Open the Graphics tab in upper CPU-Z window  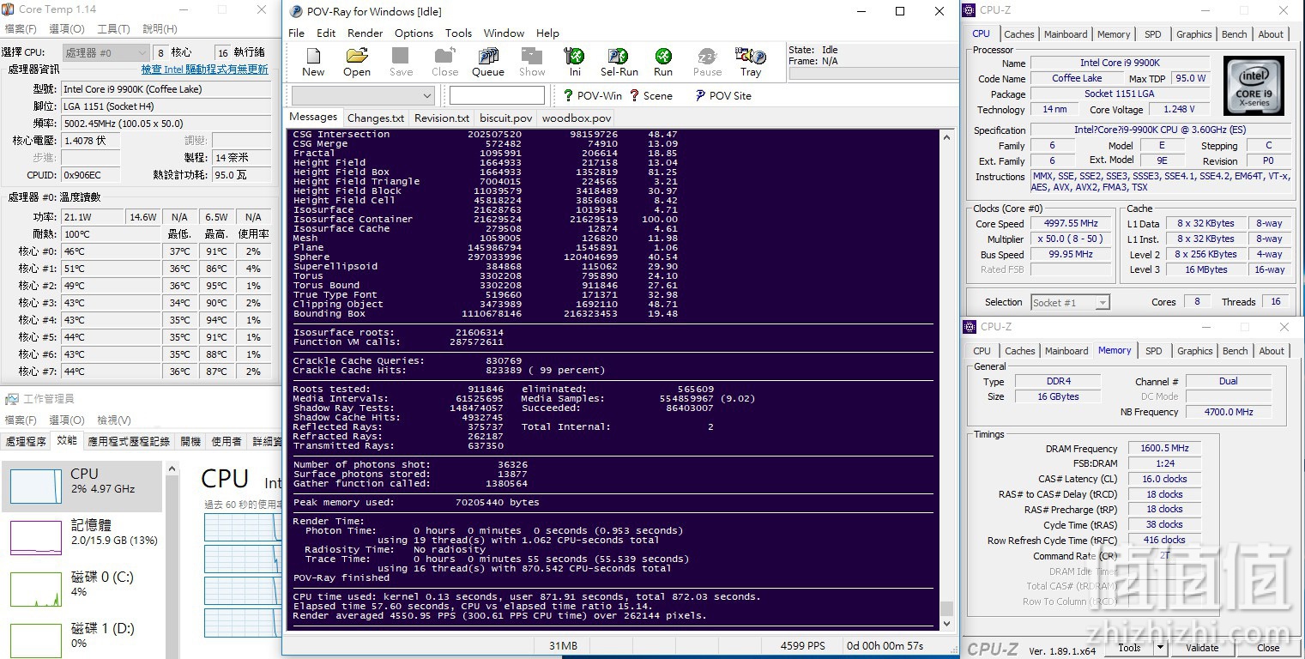(1193, 34)
